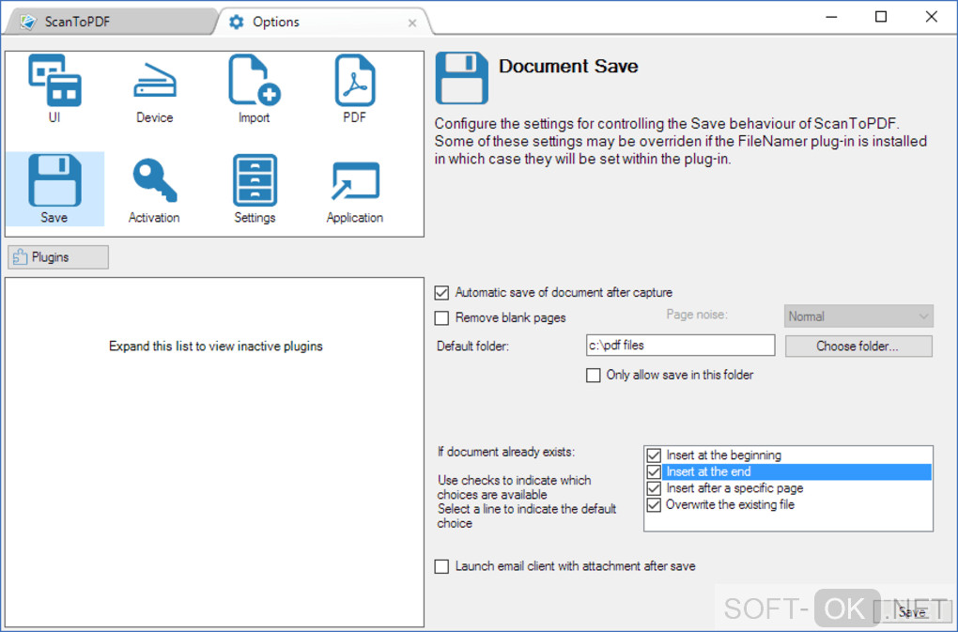Click the Default folder input field

[x=681, y=345]
